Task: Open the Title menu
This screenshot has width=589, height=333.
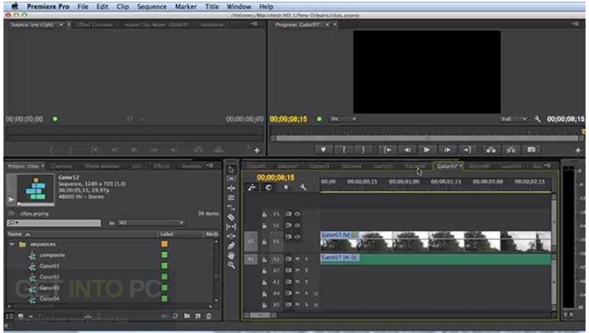Action: tap(212, 7)
